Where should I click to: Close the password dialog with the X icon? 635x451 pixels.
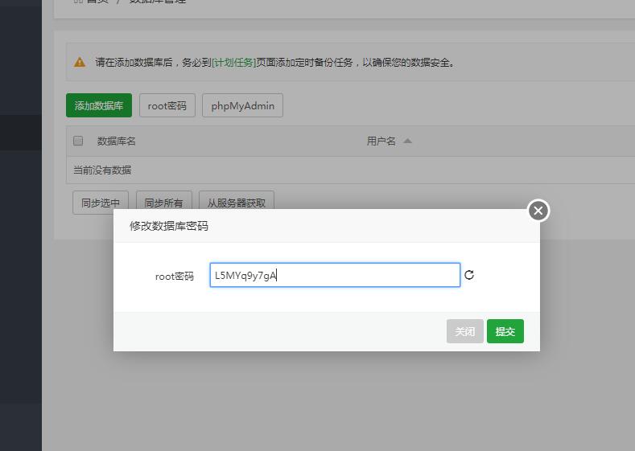pos(538,211)
